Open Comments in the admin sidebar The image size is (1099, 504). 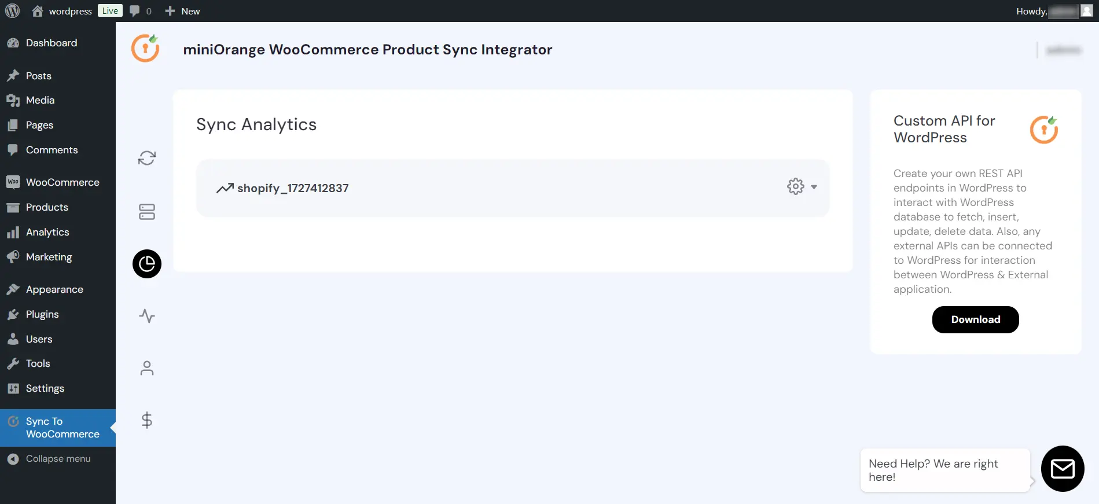pos(58,150)
